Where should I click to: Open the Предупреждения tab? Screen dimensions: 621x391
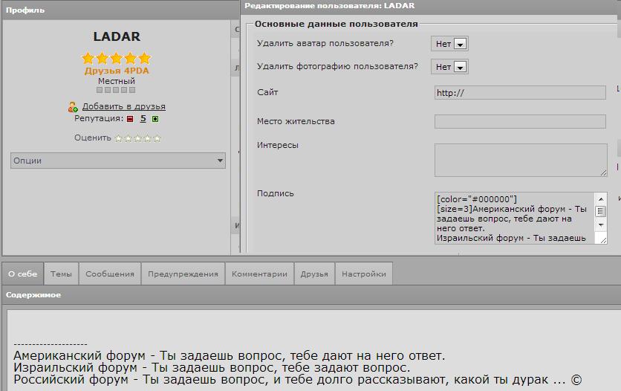point(183,274)
